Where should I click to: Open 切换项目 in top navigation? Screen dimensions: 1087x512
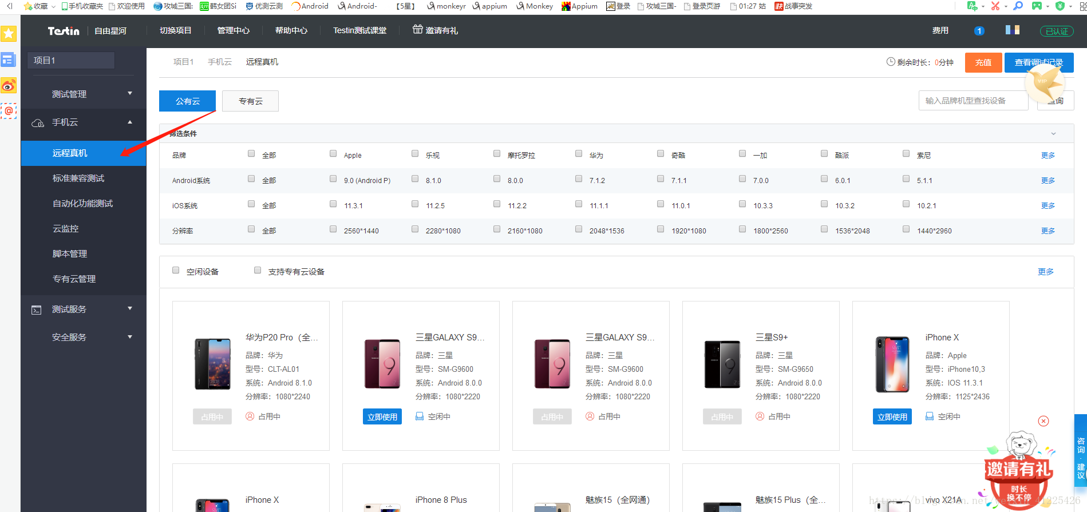pyautogui.click(x=176, y=30)
